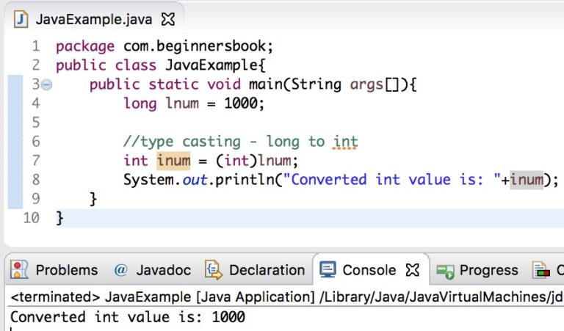Click line number 1 in the gutter

click(35, 46)
